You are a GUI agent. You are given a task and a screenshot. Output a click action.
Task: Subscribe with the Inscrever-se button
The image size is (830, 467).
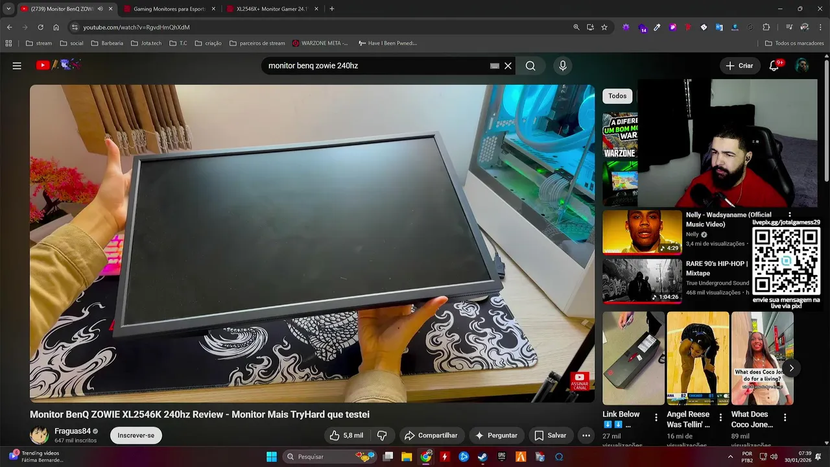click(136, 435)
